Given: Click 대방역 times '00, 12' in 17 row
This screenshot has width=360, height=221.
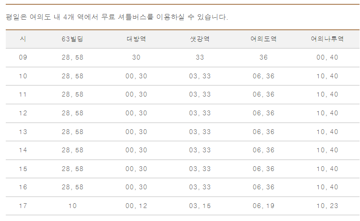Looking at the screenshot, I should click(136, 206).
